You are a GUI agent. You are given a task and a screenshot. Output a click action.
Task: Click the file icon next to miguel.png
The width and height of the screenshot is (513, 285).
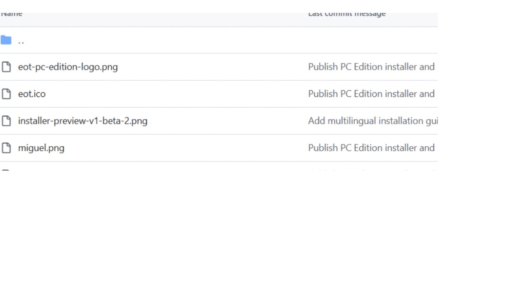6,148
